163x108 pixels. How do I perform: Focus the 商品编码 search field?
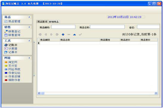click(63, 27)
